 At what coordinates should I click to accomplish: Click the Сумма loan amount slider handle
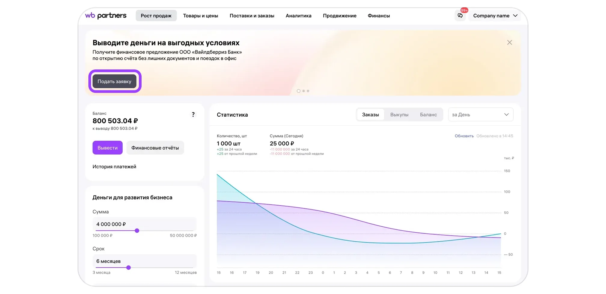click(x=137, y=231)
